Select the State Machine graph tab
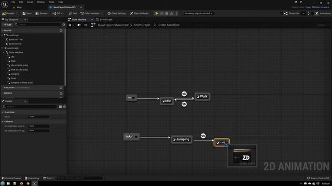The image size is (332, 186). (79, 20)
